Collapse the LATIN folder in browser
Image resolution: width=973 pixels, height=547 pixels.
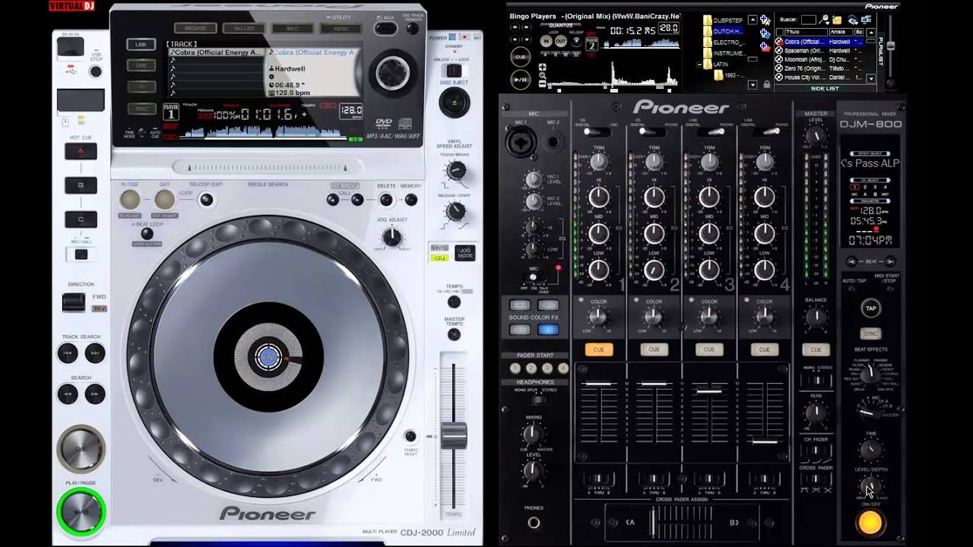[699, 65]
